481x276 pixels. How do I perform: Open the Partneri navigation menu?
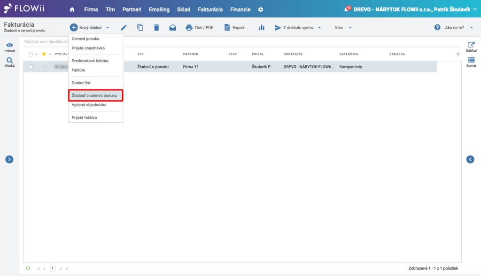(132, 9)
